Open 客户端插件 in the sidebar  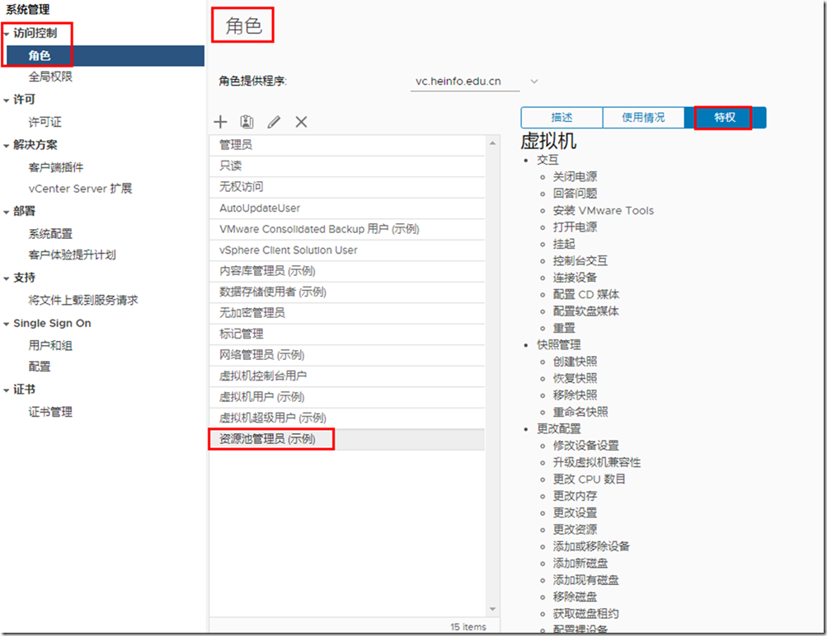click(56, 167)
